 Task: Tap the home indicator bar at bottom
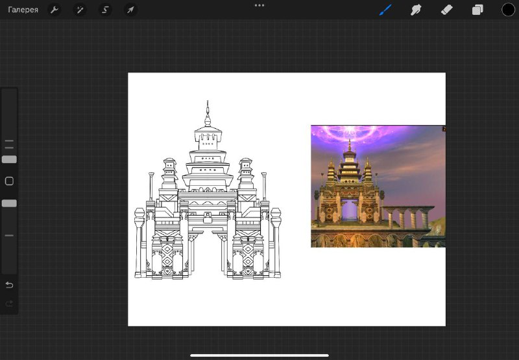pos(259,355)
